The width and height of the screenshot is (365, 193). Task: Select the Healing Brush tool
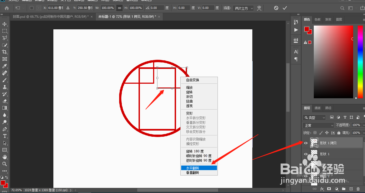(5, 73)
